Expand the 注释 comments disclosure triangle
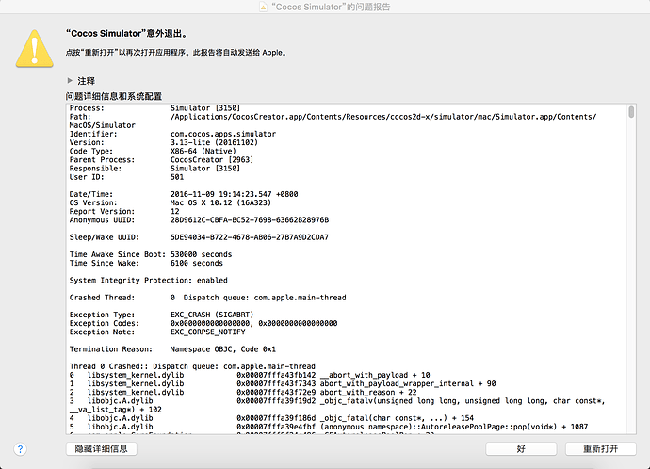Viewport: 650px width, 469px height. pos(70,80)
